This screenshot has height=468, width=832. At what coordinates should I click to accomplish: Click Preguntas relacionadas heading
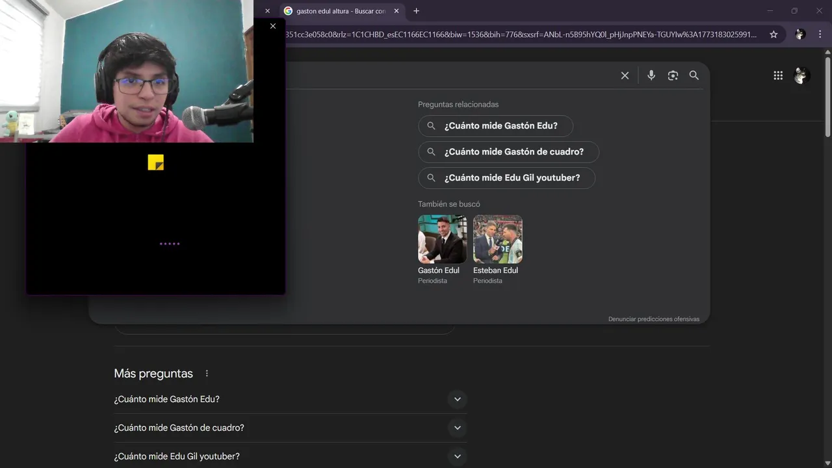point(458,104)
